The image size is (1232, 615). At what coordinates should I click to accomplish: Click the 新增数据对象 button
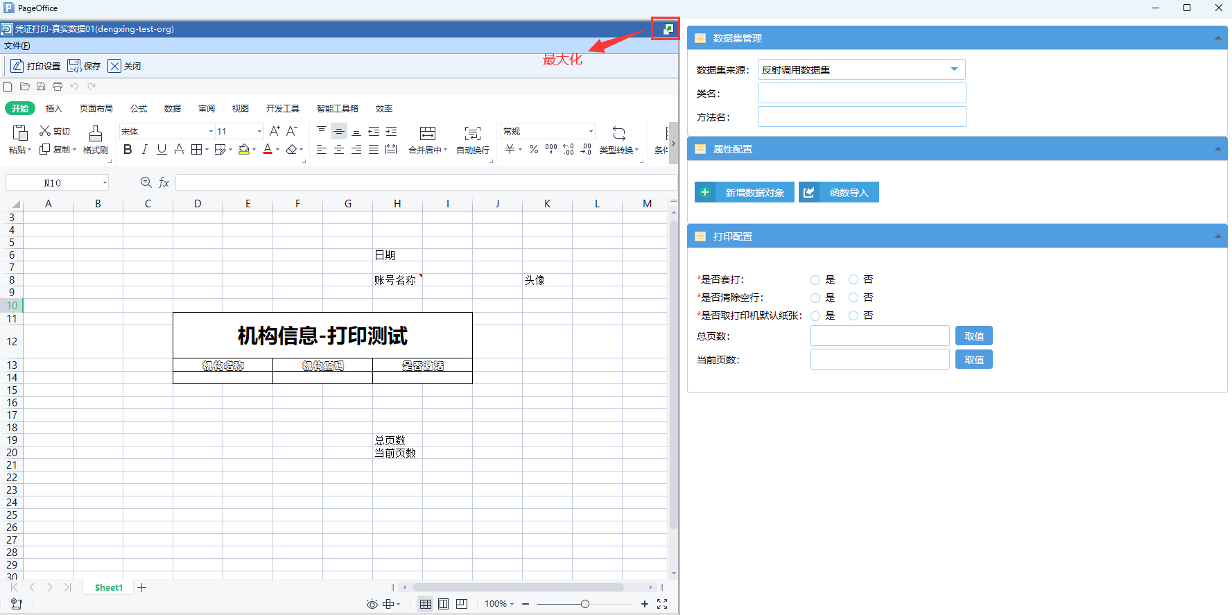pyautogui.click(x=745, y=193)
